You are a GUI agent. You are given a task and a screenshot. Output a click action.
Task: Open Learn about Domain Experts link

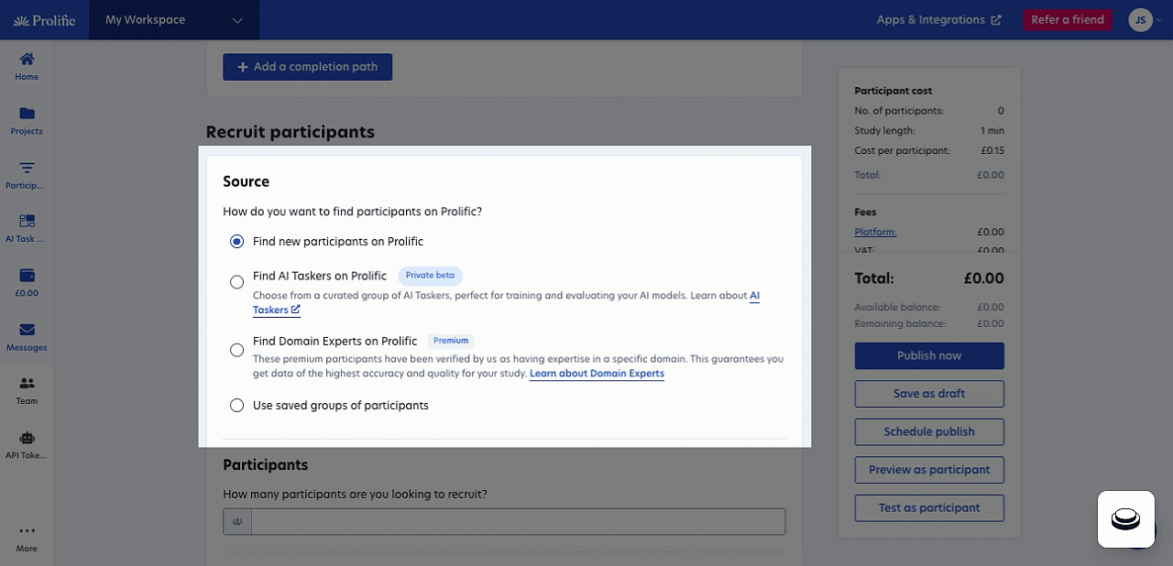tap(597, 374)
